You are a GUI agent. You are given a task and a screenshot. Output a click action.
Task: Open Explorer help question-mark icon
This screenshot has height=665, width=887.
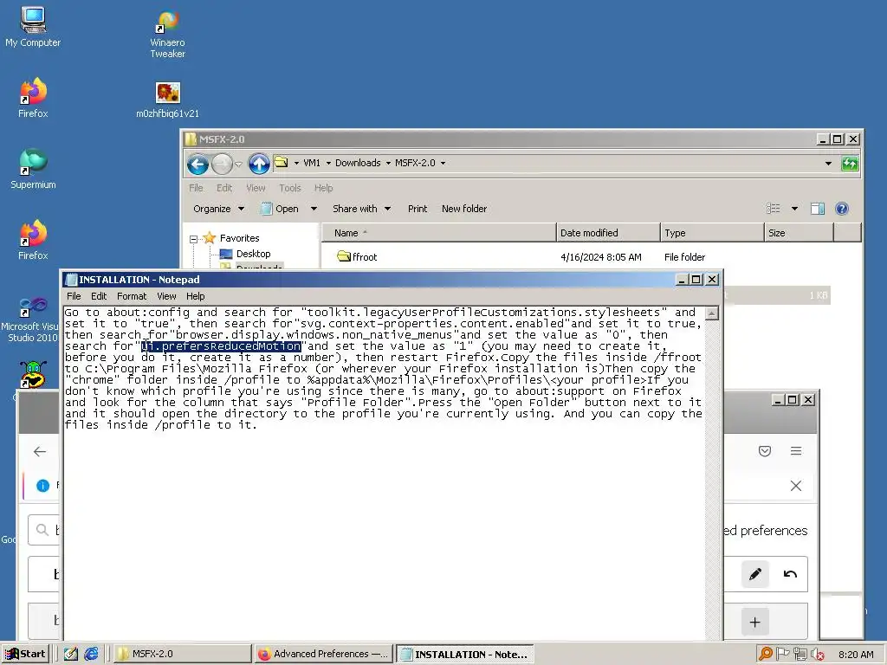842,209
